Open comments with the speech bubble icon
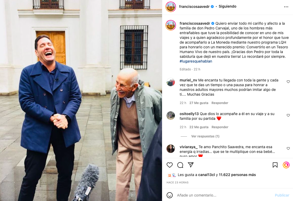The height and width of the screenshot is (201, 293). pos(180,165)
